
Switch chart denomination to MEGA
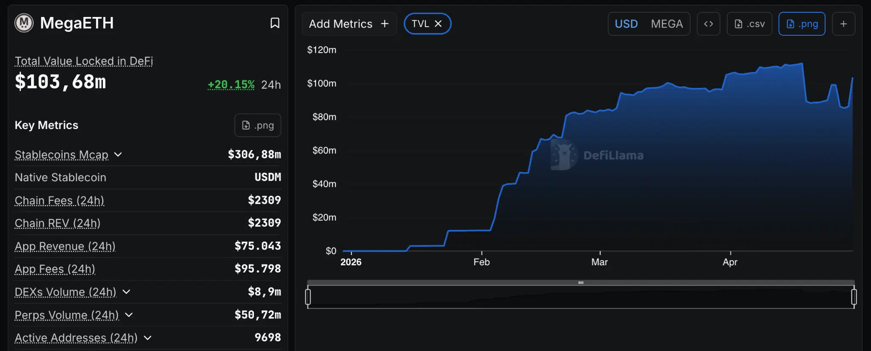tap(667, 24)
